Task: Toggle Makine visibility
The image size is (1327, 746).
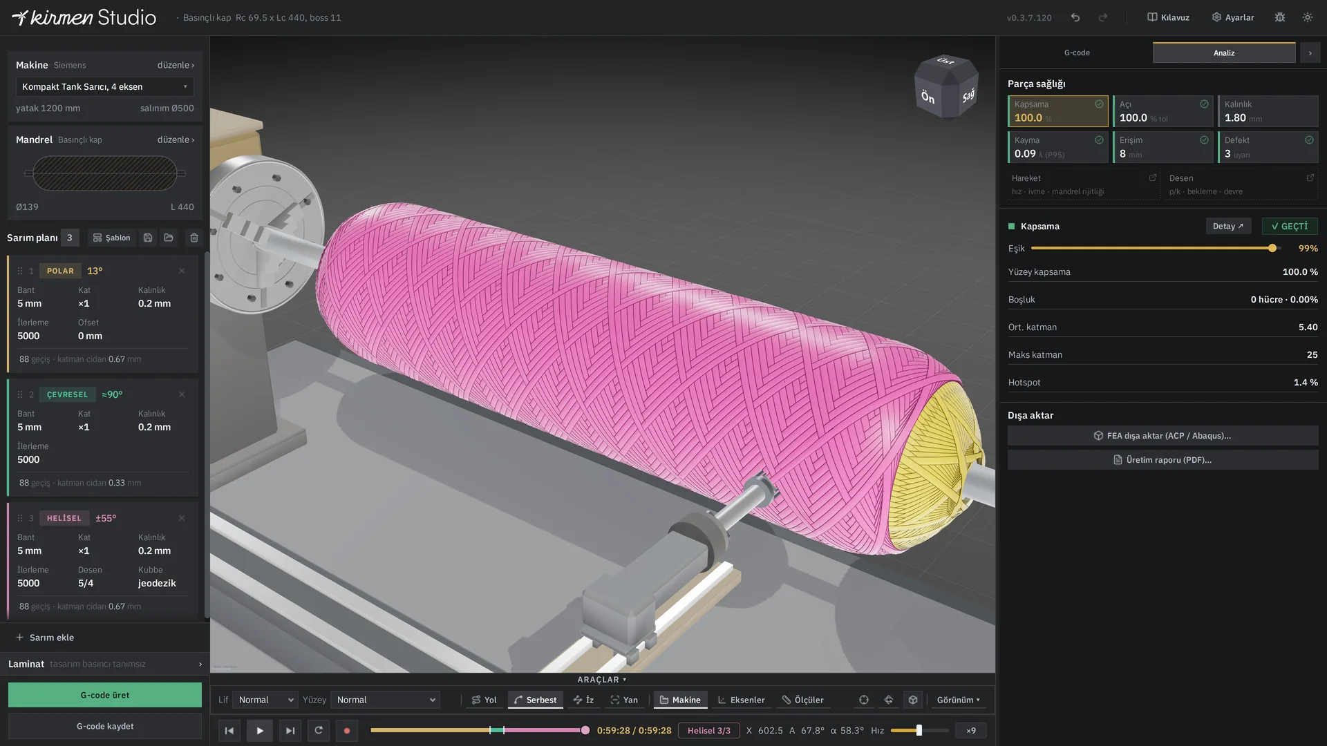Action: (x=680, y=700)
